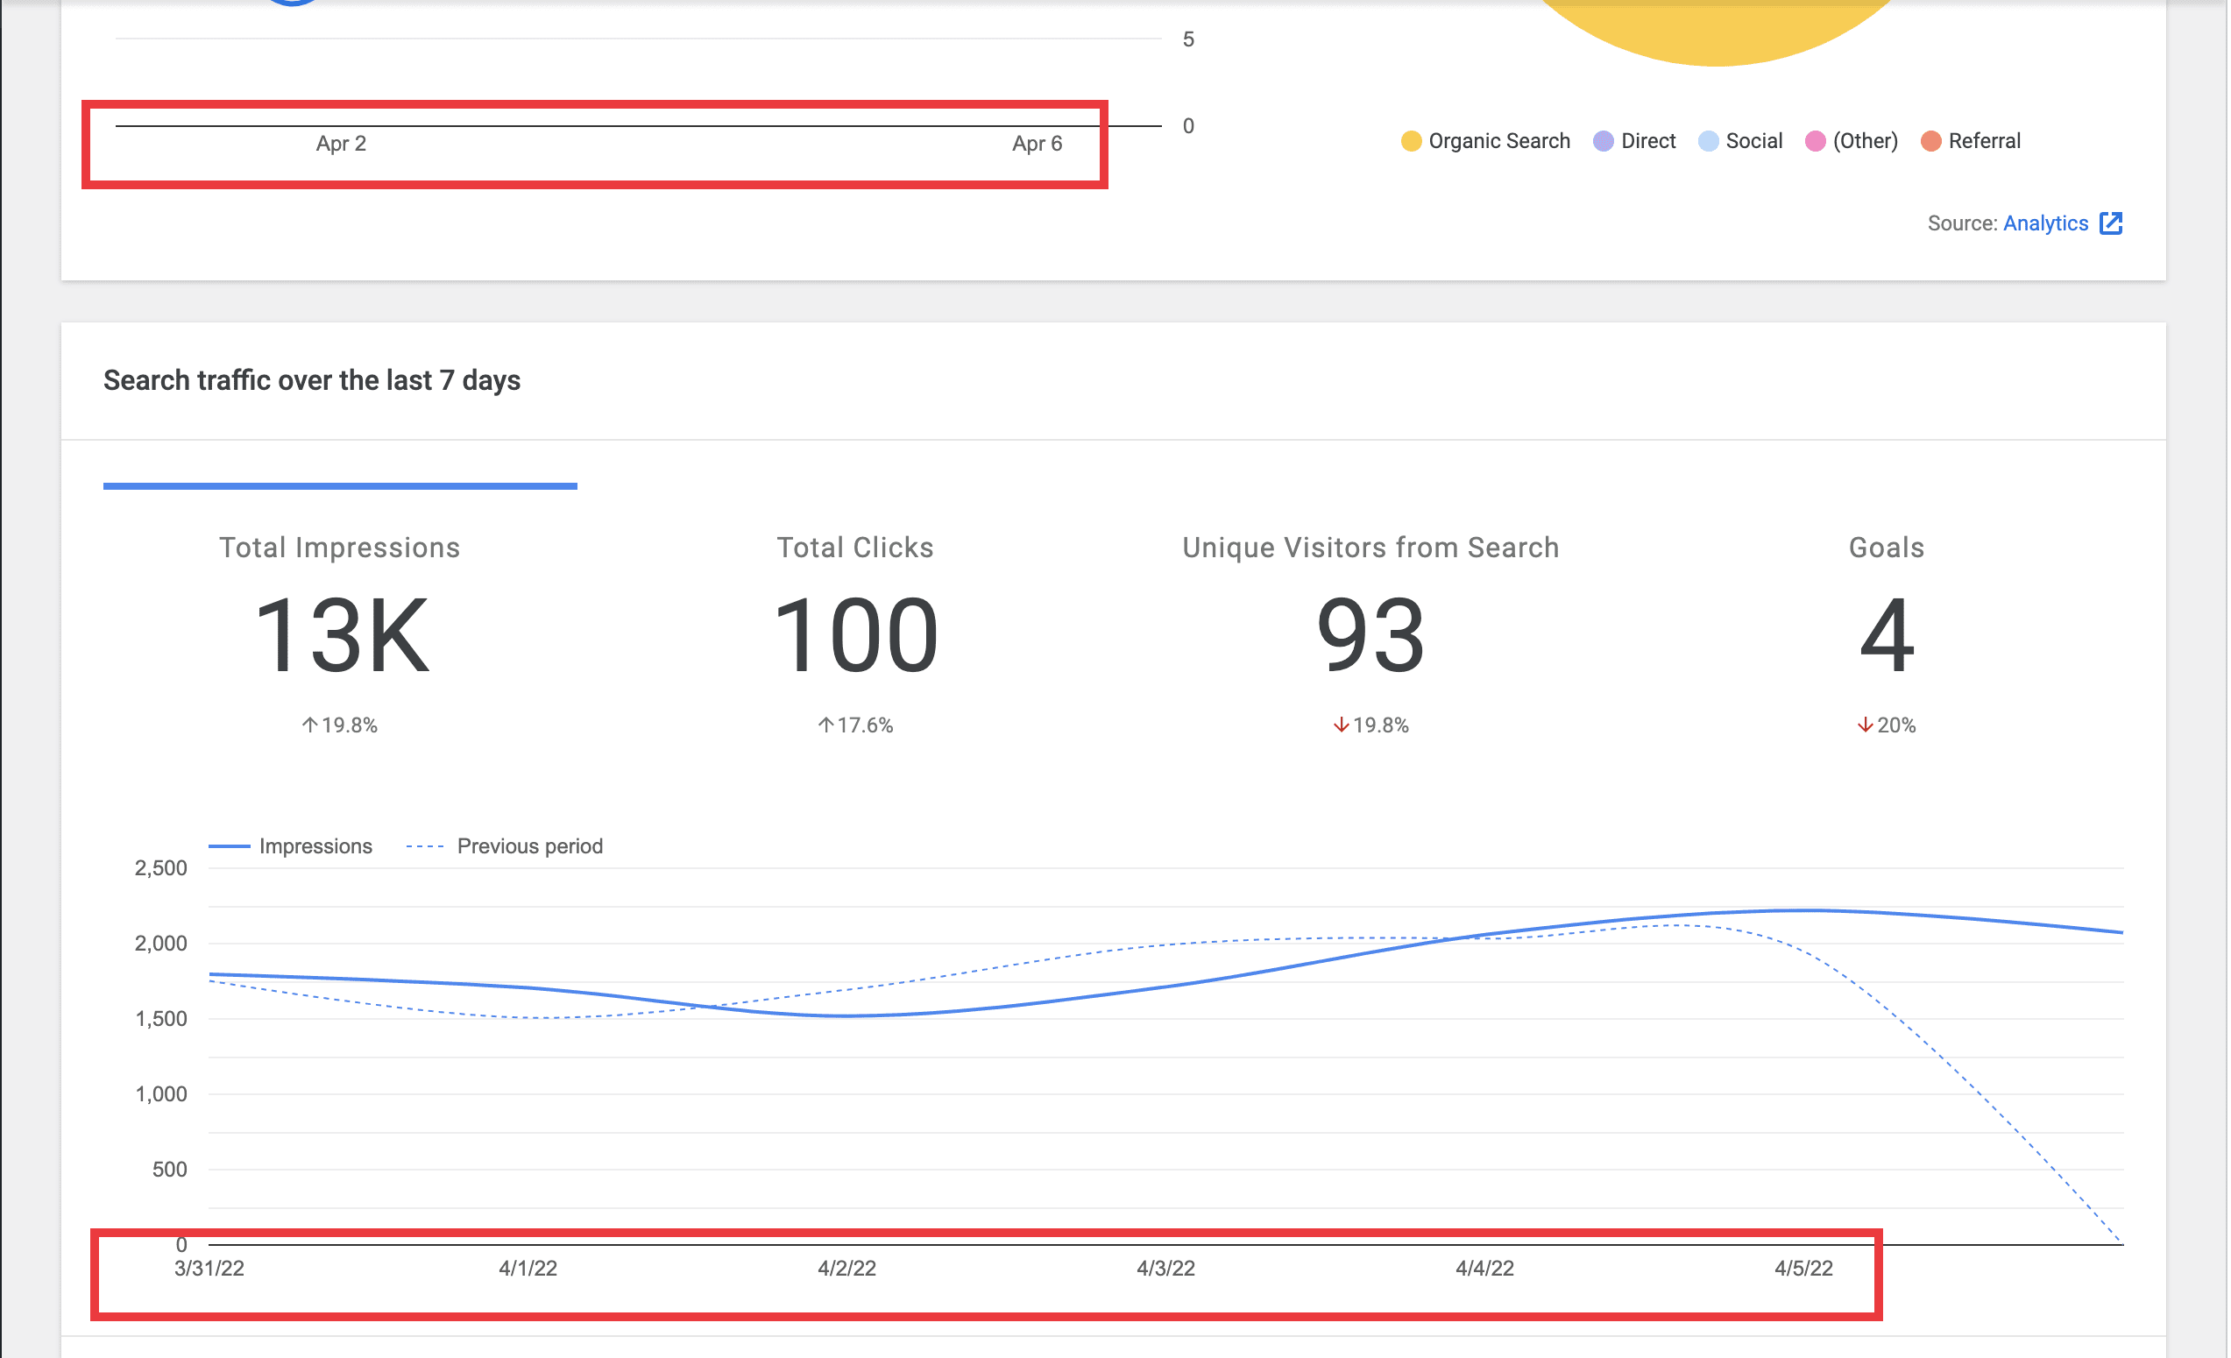The height and width of the screenshot is (1358, 2231).
Task: Switch to the Total Impressions tab
Action: pos(339,547)
